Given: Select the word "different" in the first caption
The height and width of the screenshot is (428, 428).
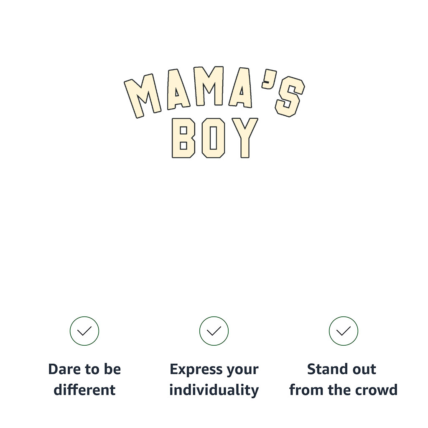Looking at the screenshot, I should [84, 390].
